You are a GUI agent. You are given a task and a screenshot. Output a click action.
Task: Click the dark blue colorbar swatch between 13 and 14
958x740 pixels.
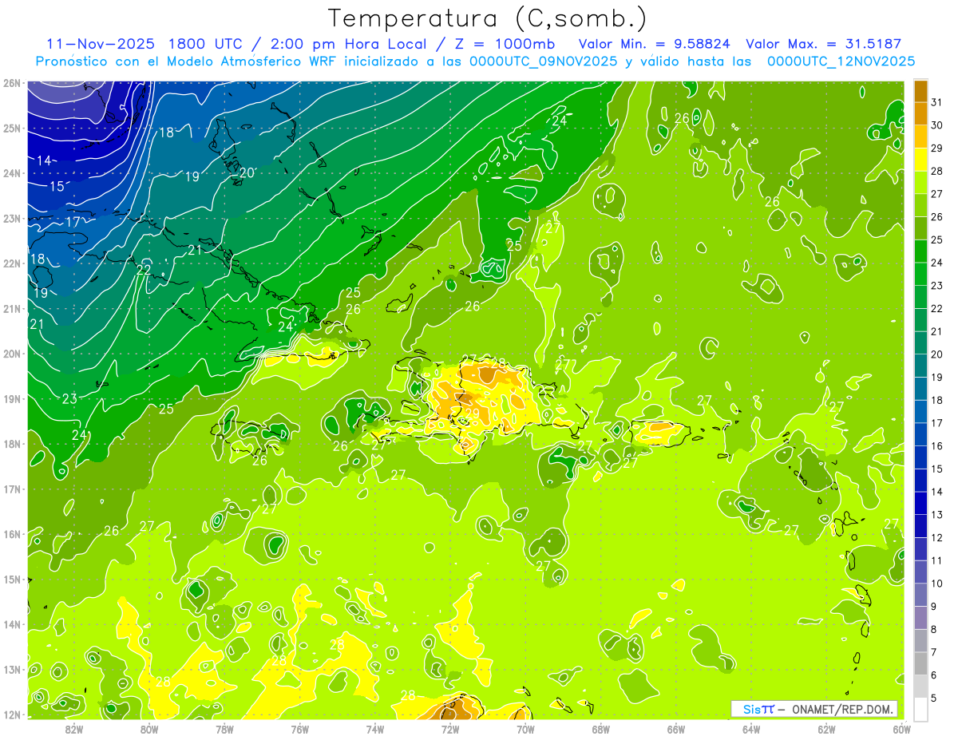920,503
